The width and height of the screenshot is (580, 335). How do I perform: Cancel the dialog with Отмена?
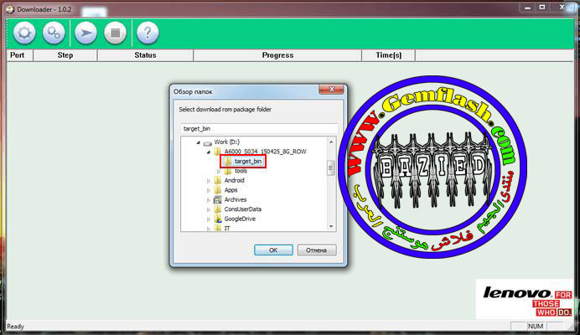pyautogui.click(x=317, y=250)
